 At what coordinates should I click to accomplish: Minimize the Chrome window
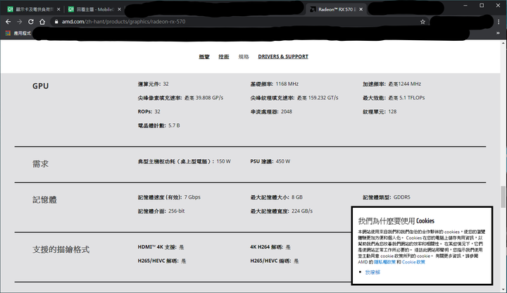click(465, 6)
